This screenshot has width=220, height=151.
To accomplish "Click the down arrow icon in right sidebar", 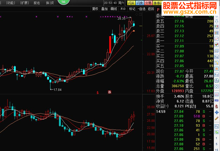I will (x=217, y=21).
